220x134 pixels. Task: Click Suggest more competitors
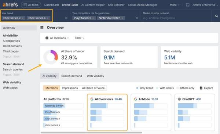click(100, 13)
